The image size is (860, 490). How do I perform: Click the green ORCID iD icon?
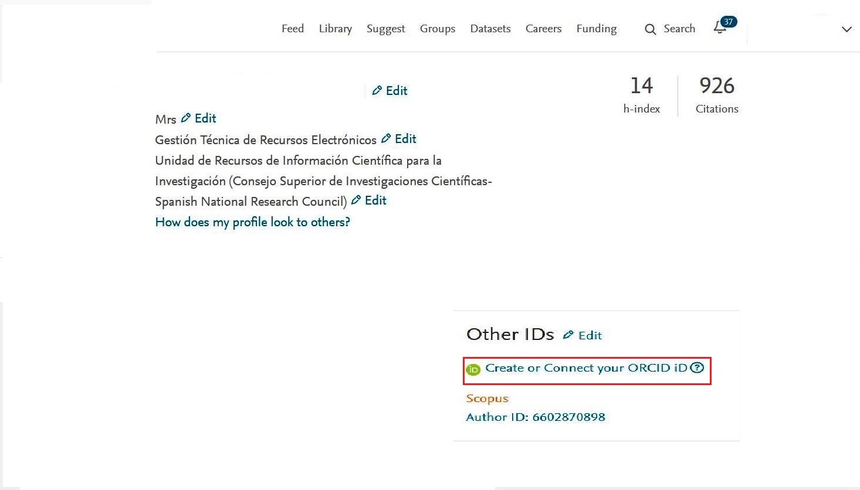[x=473, y=369]
